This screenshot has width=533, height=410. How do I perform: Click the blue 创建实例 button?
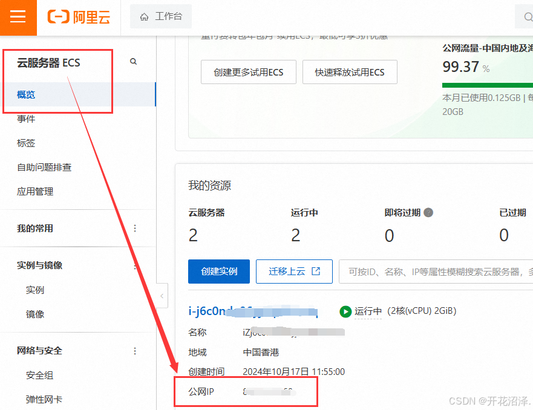coord(219,272)
